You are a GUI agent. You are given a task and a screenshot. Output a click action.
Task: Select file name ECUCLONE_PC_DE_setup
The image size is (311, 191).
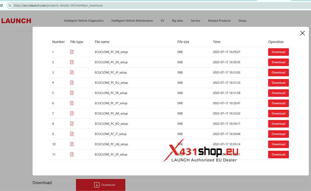111,62
